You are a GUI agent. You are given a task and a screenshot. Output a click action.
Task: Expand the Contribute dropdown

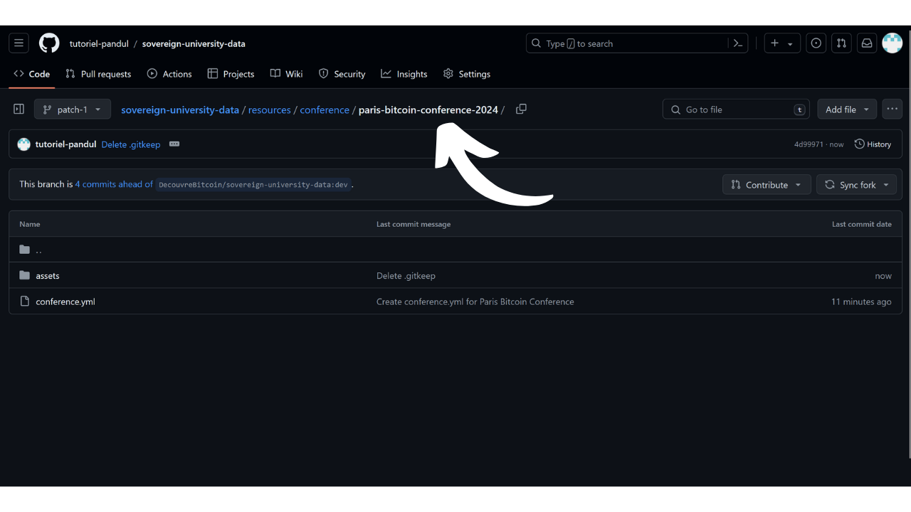click(x=767, y=185)
